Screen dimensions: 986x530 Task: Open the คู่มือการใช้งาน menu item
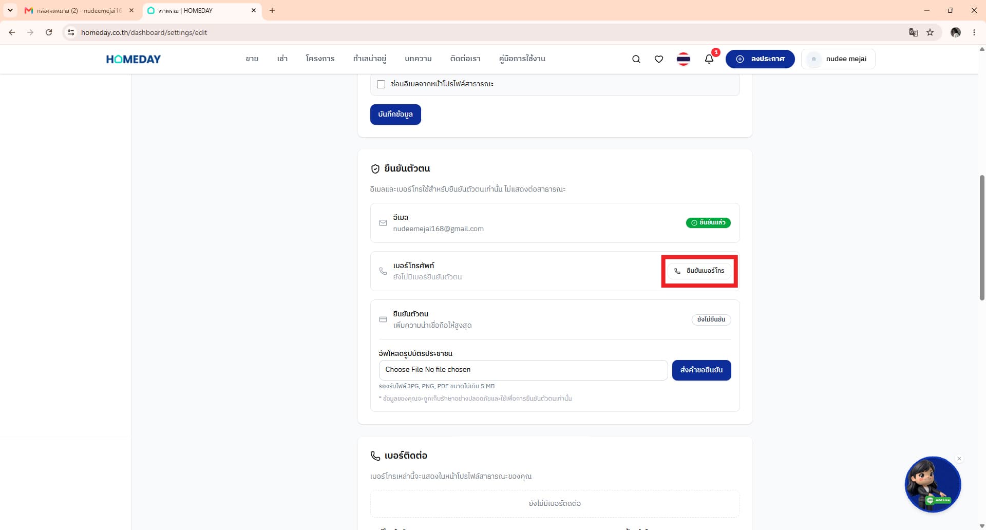tap(522, 59)
